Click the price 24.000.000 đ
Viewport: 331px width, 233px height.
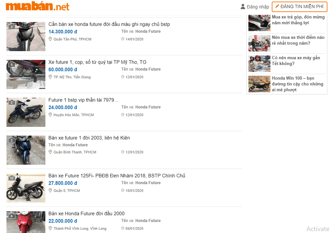(63, 107)
